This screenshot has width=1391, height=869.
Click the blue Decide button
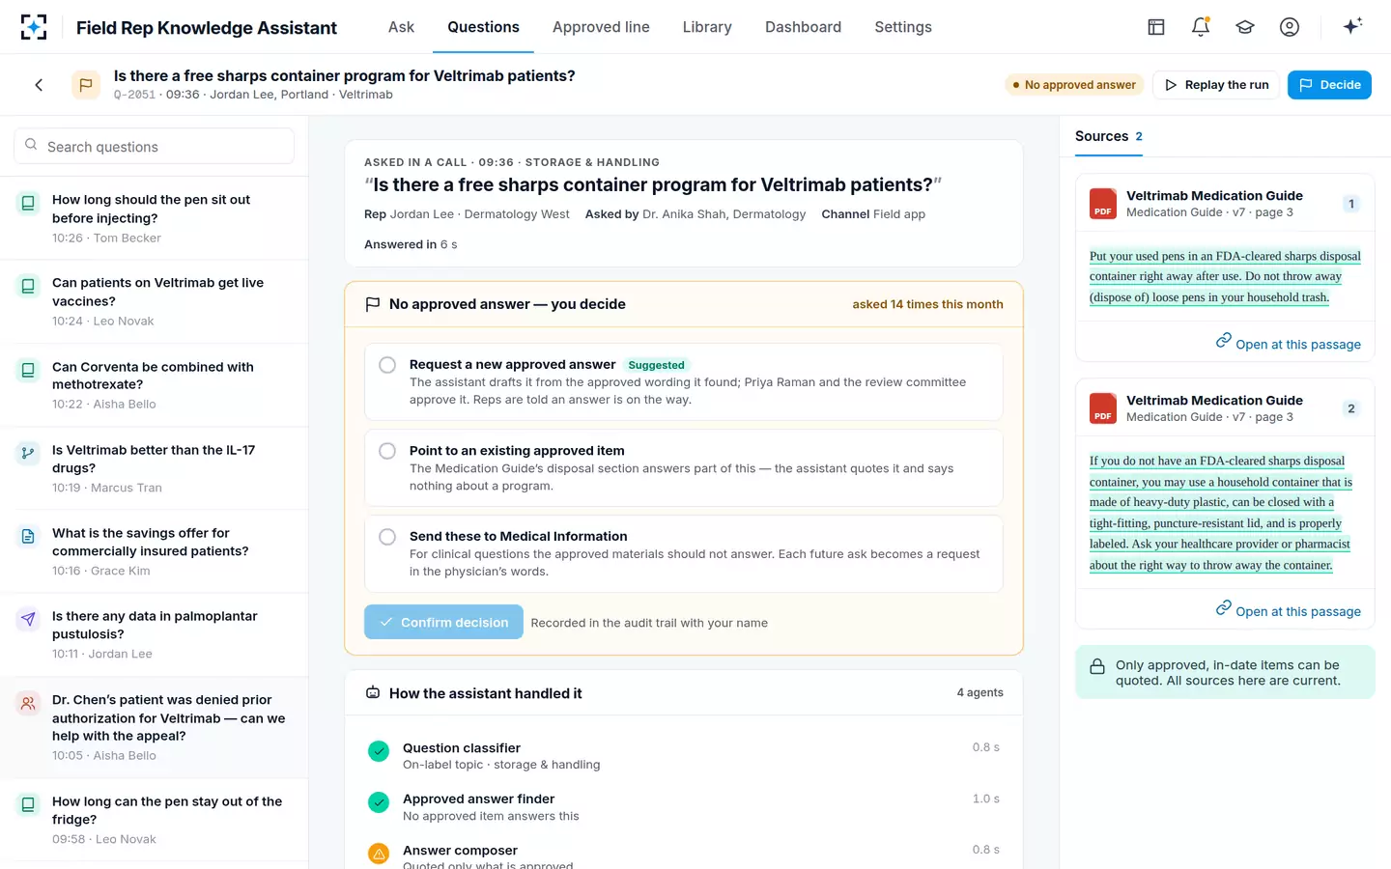[1329, 85]
